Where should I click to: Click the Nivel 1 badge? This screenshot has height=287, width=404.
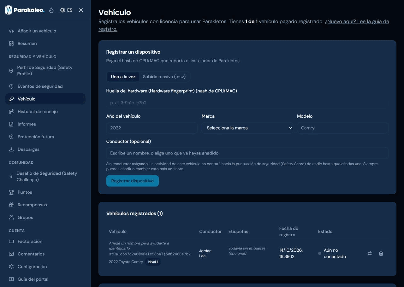pyautogui.click(x=153, y=262)
